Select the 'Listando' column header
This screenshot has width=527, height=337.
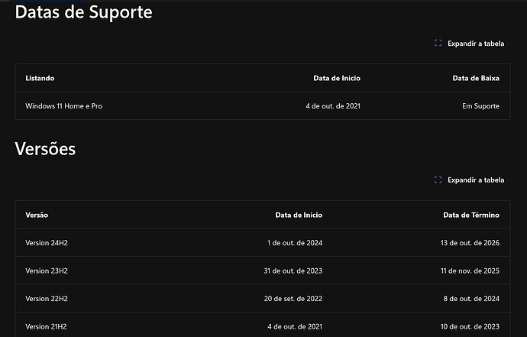(40, 78)
